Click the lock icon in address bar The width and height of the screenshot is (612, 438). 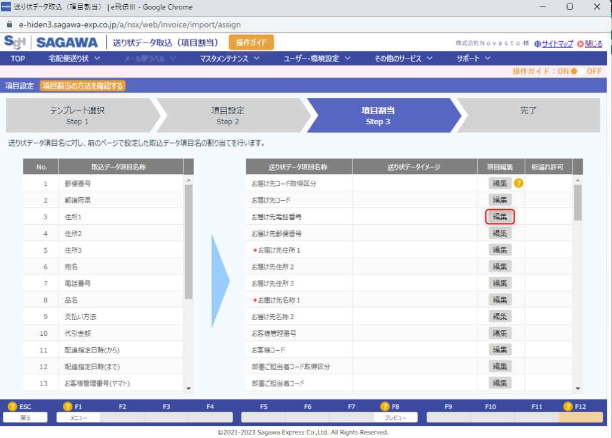[10, 24]
